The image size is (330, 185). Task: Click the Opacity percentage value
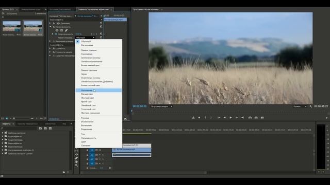pyautogui.click(x=78, y=34)
